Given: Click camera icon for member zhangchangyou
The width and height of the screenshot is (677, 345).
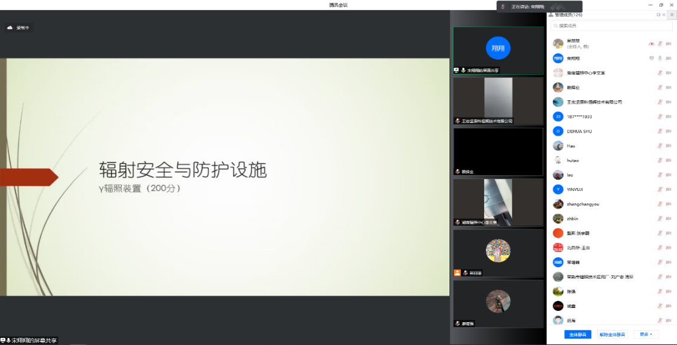Looking at the screenshot, I should [x=669, y=204].
